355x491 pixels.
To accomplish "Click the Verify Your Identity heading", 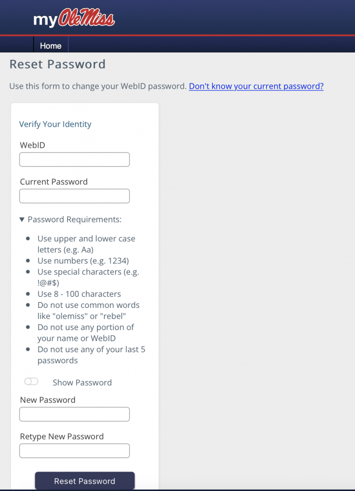I will tap(55, 124).
